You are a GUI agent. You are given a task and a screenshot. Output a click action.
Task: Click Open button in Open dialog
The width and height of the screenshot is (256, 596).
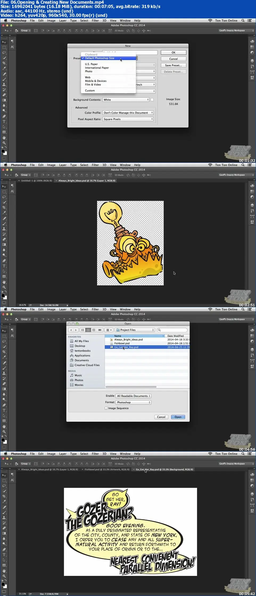pyautogui.click(x=178, y=417)
